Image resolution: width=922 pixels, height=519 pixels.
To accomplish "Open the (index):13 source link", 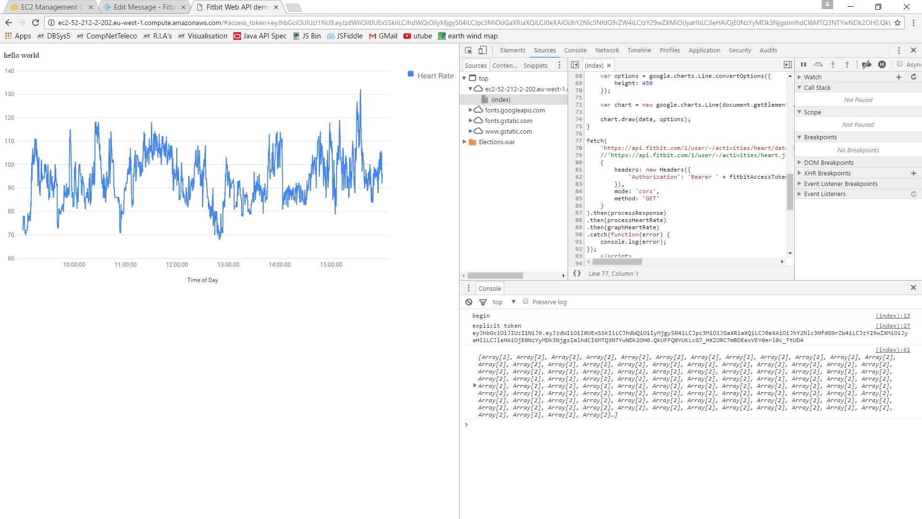I will point(893,316).
